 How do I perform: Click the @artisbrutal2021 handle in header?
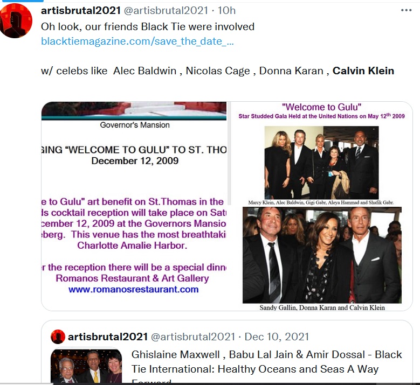166,10
